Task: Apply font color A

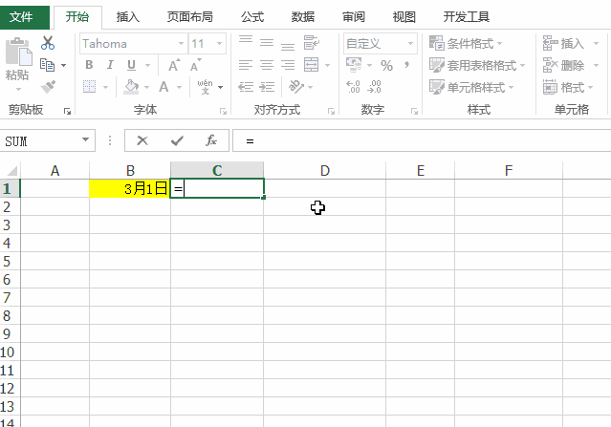Action: 164,87
